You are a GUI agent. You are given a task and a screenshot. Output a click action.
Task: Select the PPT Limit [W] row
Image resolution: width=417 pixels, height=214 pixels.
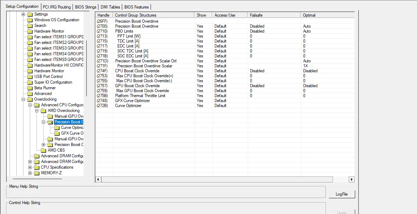[x=225, y=36]
